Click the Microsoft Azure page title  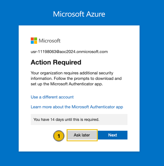[79, 14]
